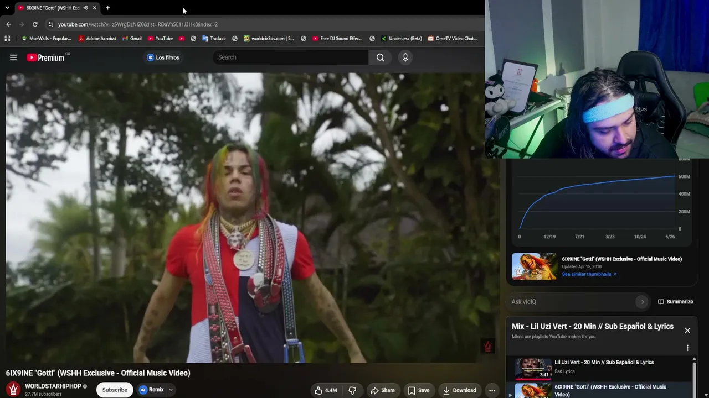
Task: Submit the Ask vidIQ question arrow
Action: [x=643, y=302]
